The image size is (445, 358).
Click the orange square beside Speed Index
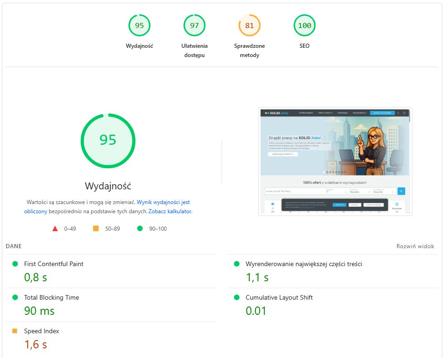coord(15,331)
